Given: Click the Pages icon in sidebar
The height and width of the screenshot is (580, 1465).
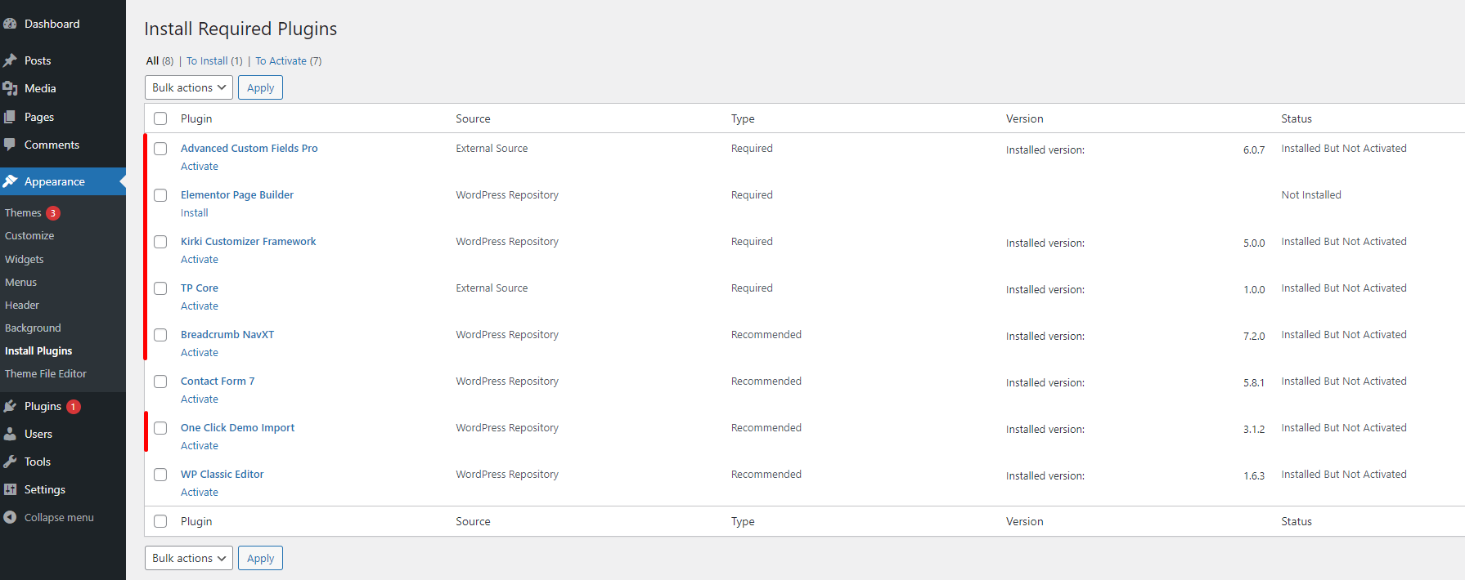Looking at the screenshot, I should click(x=10, y=117).
